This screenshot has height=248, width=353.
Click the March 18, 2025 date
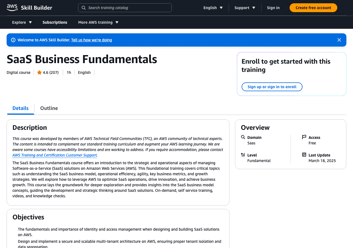(x=322, y=161)
